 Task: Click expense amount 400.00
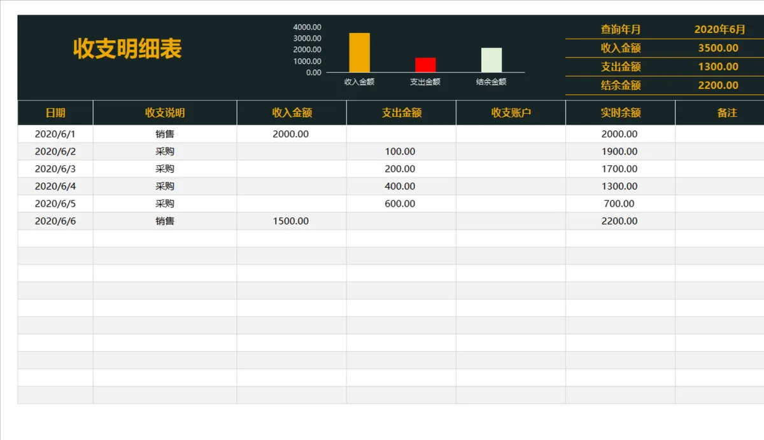(400, 186)
